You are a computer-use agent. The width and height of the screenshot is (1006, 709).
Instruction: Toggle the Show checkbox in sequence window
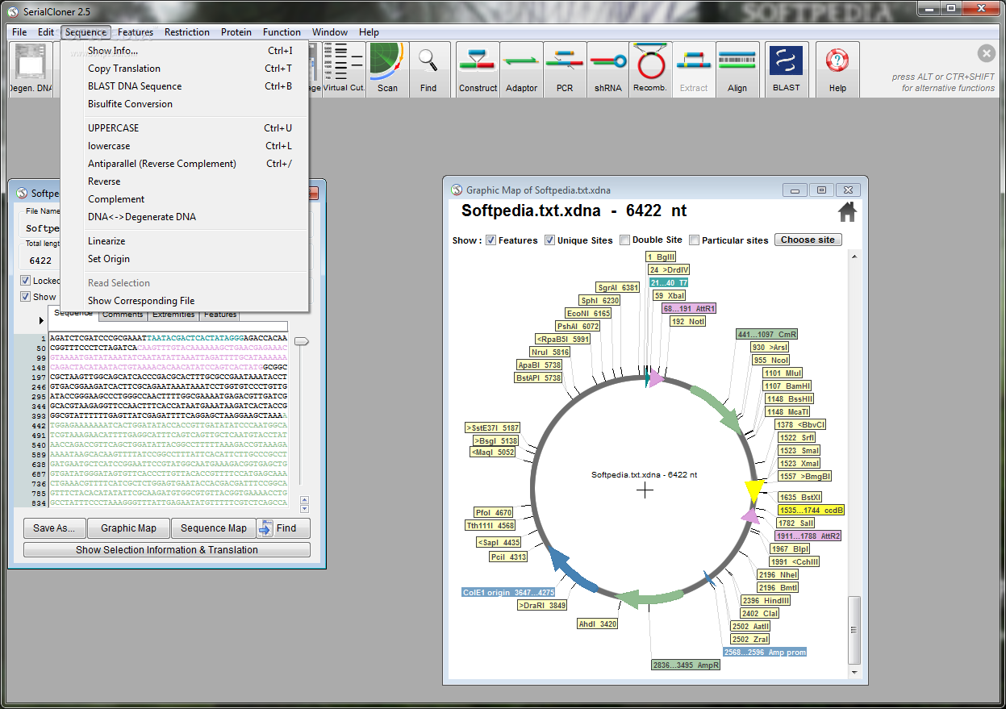point(26,297)
